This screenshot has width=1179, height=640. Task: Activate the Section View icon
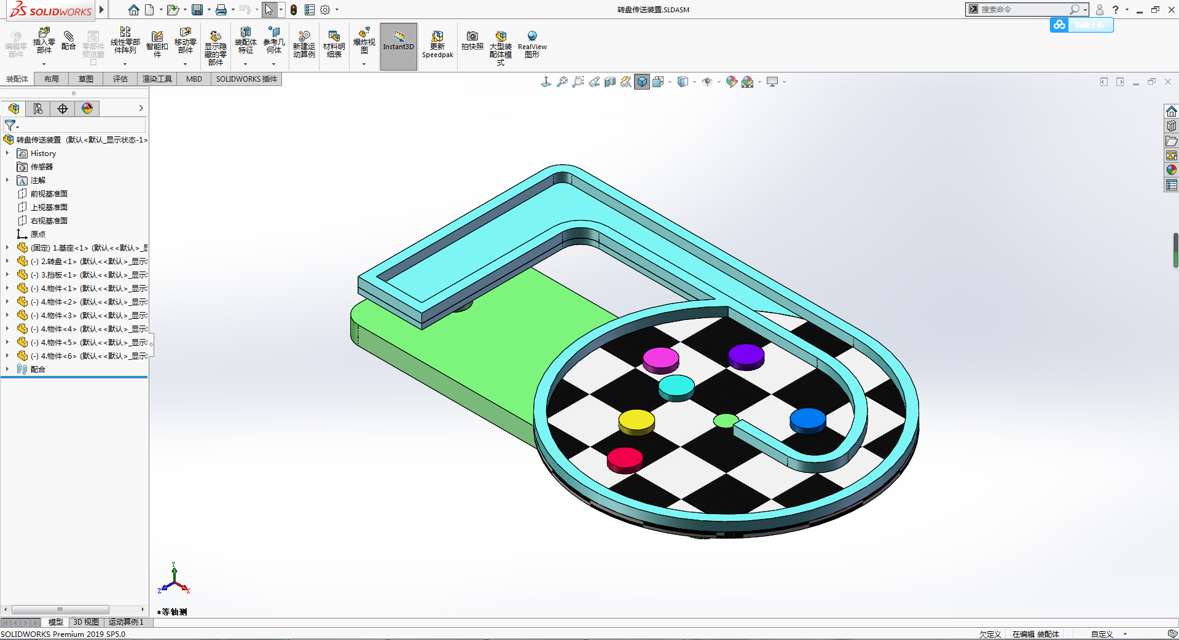click(x=610, y=82)
